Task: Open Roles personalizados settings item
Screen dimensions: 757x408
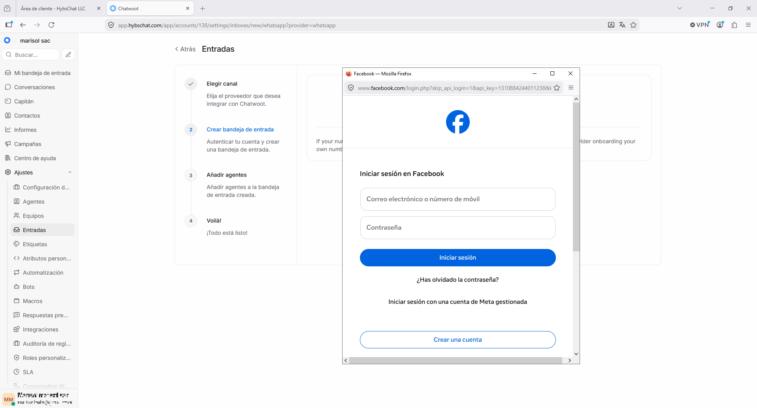Action: click(x=42, y=358)
